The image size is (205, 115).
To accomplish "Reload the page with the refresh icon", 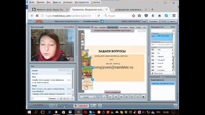I will point(99,16).
